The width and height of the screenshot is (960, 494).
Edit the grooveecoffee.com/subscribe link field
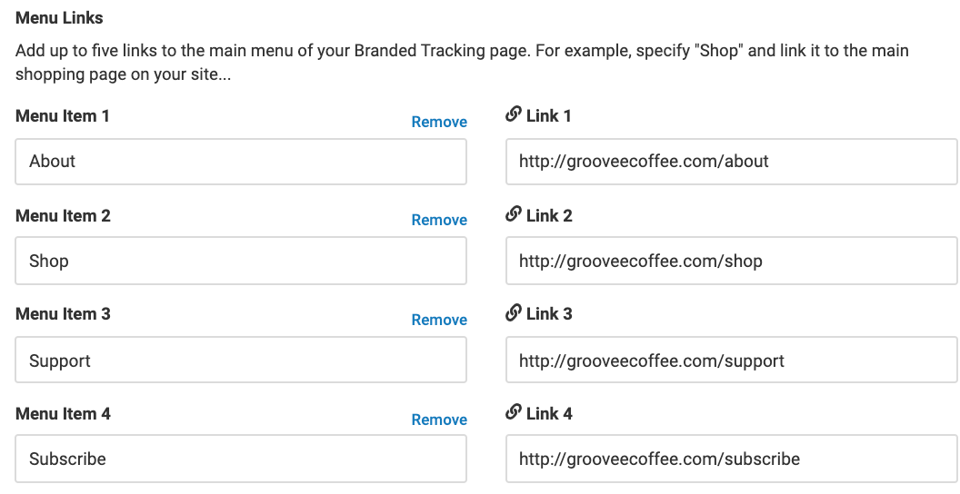(731, 459)
